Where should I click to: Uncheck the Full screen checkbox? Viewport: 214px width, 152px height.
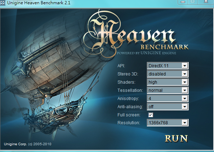pyautogui.click(x=150, y=115)
